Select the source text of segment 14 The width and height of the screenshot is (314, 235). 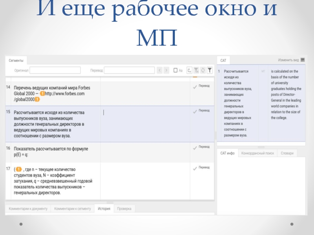click(52, 94)
